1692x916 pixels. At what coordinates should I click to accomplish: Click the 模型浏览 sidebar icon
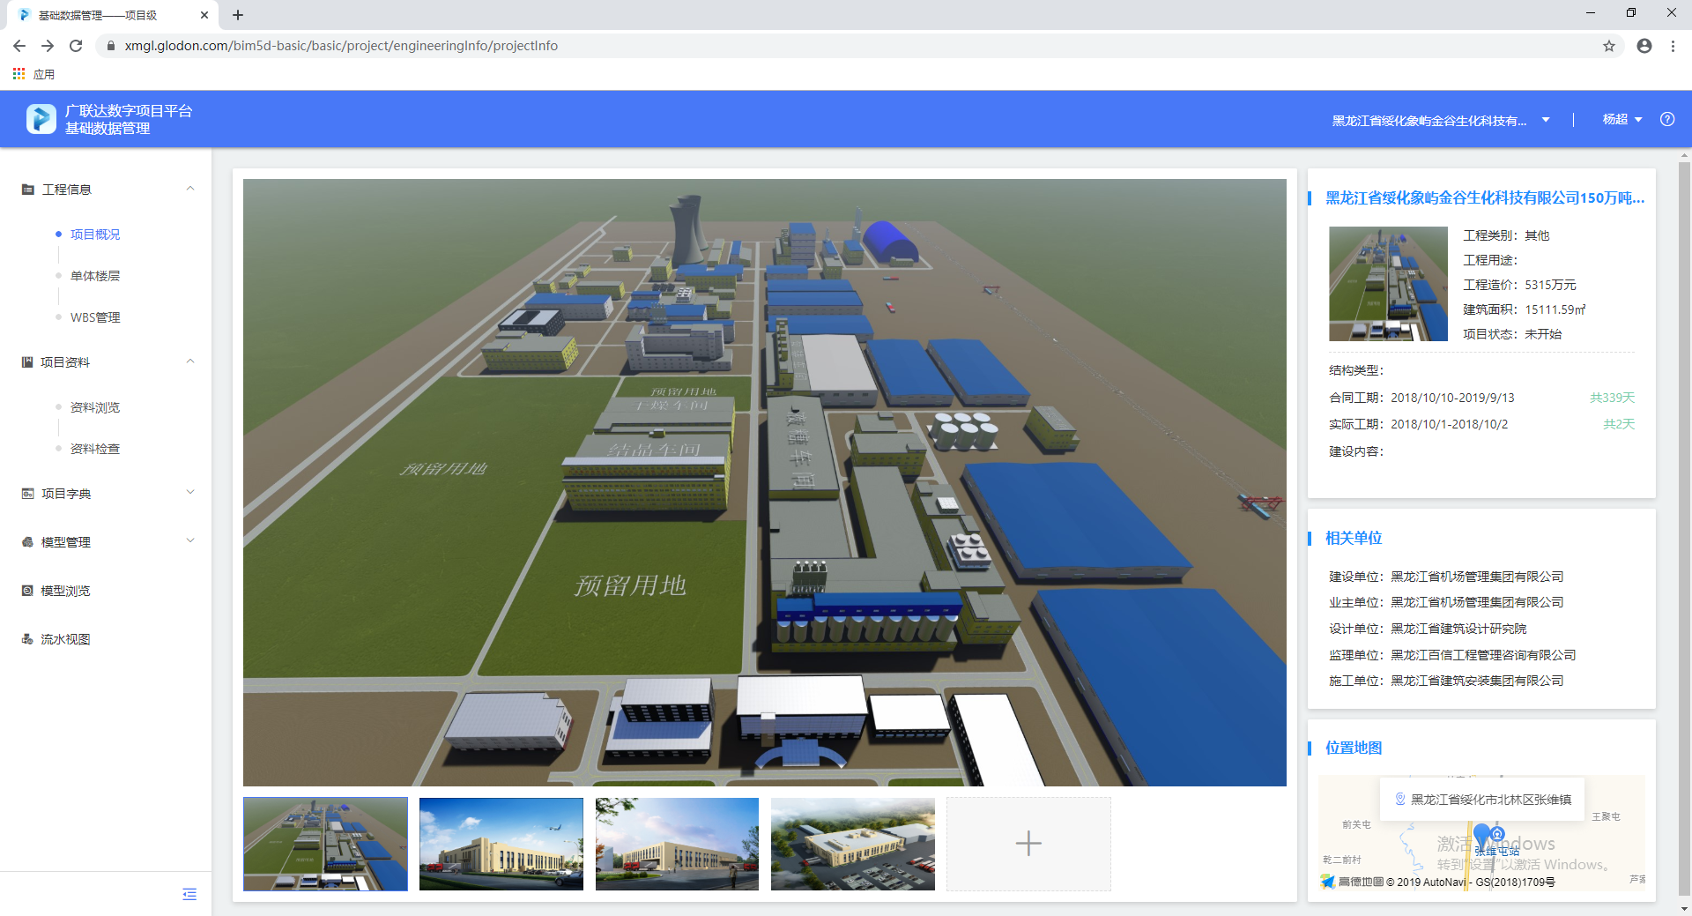coord(27,591)
